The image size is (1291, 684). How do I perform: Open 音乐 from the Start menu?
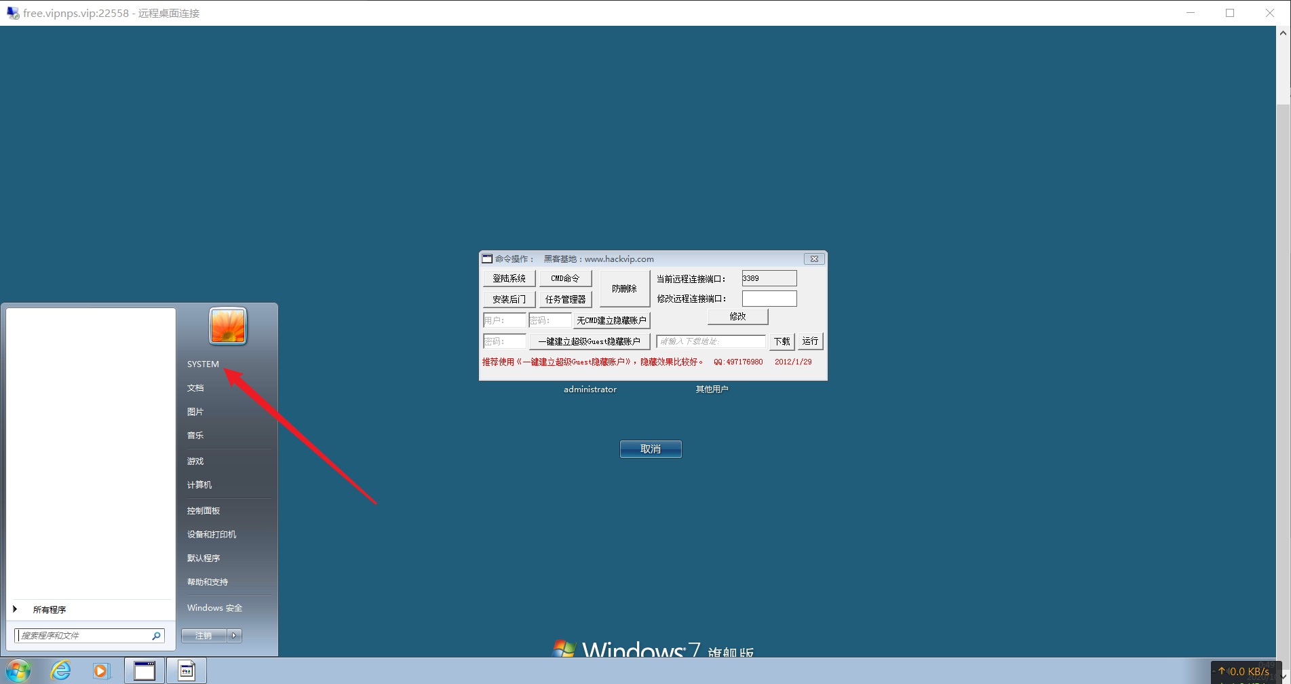[x=195, y=436]
